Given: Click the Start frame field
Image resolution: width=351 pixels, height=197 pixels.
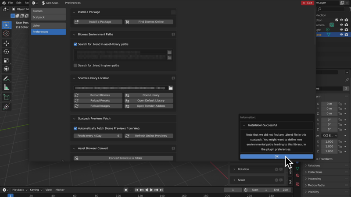Looking at the screenshot, I should tap(259, 190).
